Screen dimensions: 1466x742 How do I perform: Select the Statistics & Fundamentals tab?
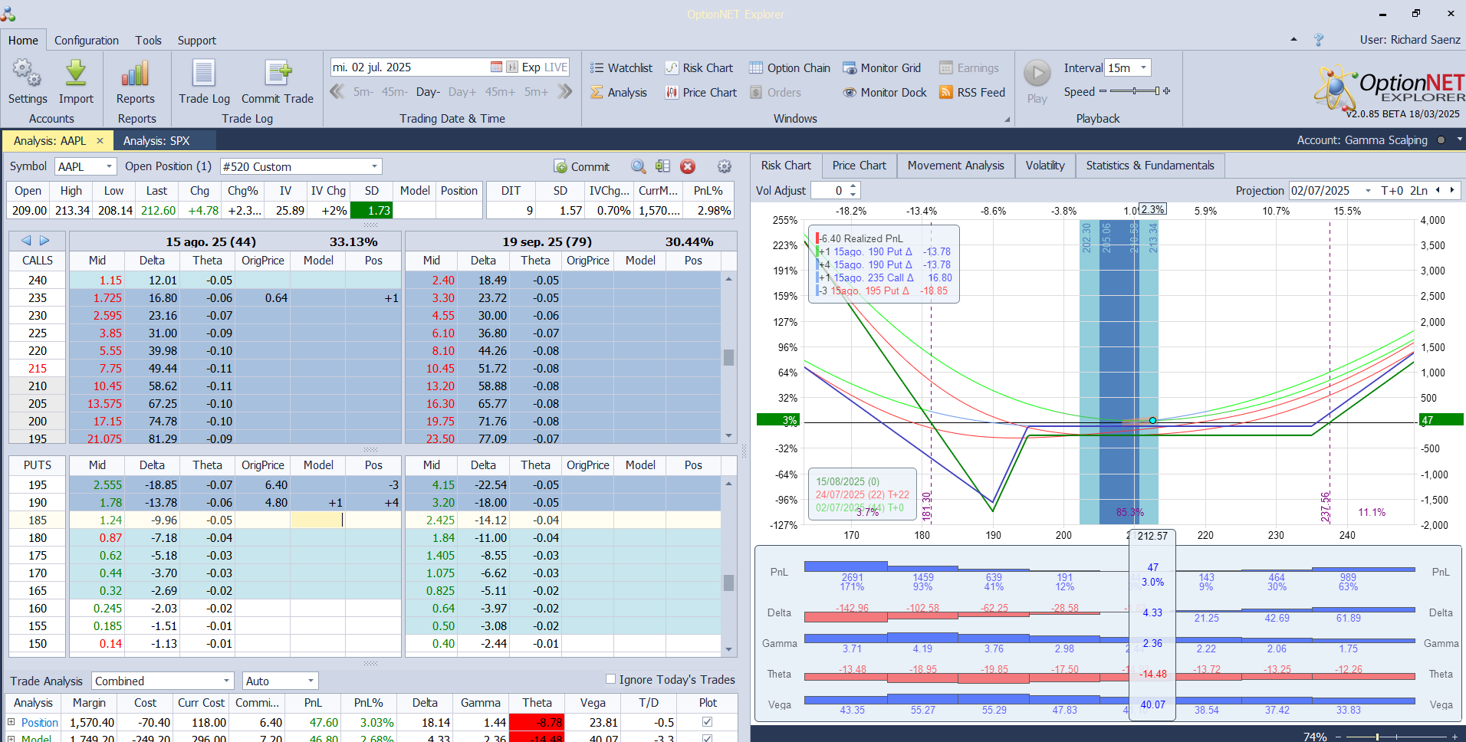(1150, 166)
